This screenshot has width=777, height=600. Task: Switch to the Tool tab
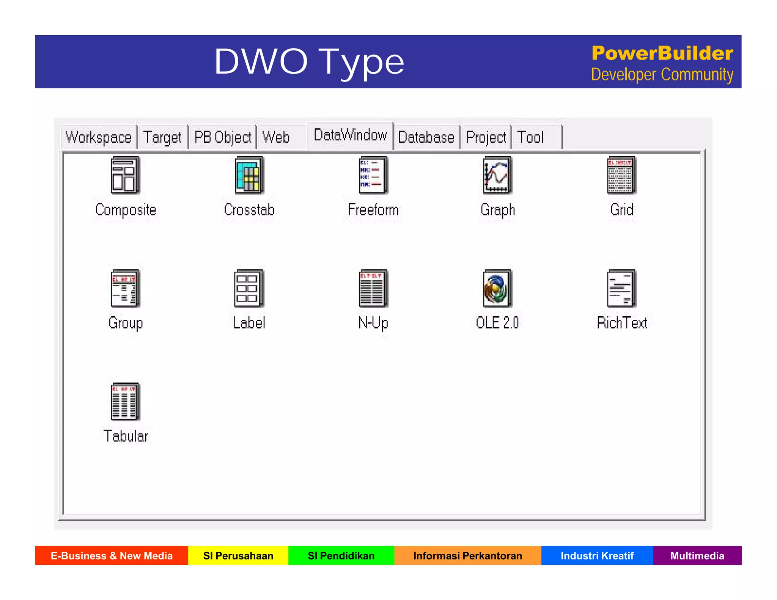coord(537,137)
